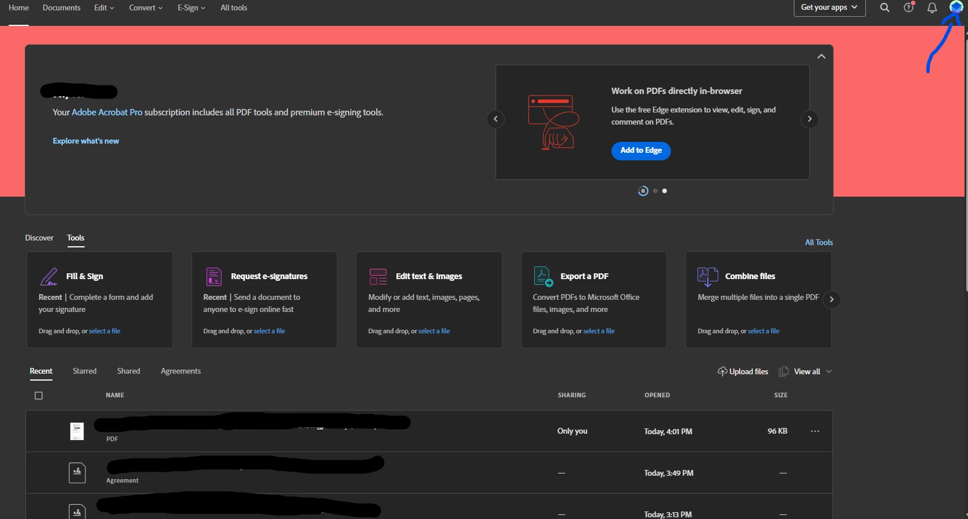Screen dimensions: 968x519
Task: Click the upload cloud icon
Action: pyautogui.click(x=722, y=371)
